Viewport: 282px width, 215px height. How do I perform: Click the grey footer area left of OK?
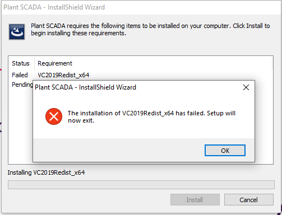pos(119,150)
